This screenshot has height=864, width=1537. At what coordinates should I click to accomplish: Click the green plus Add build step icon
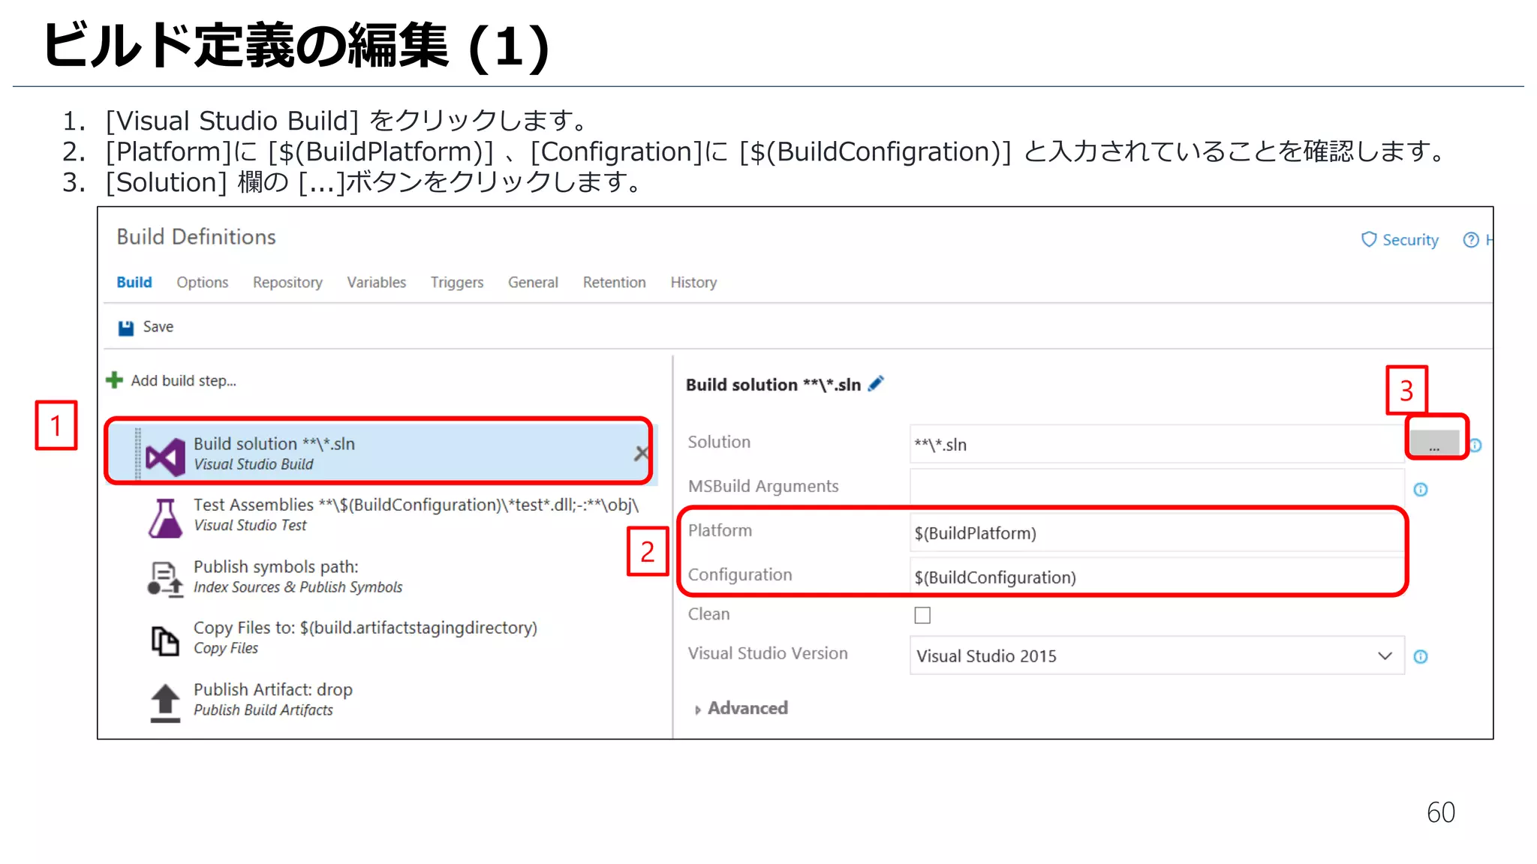pyautogui.click(x=114, y=380)
